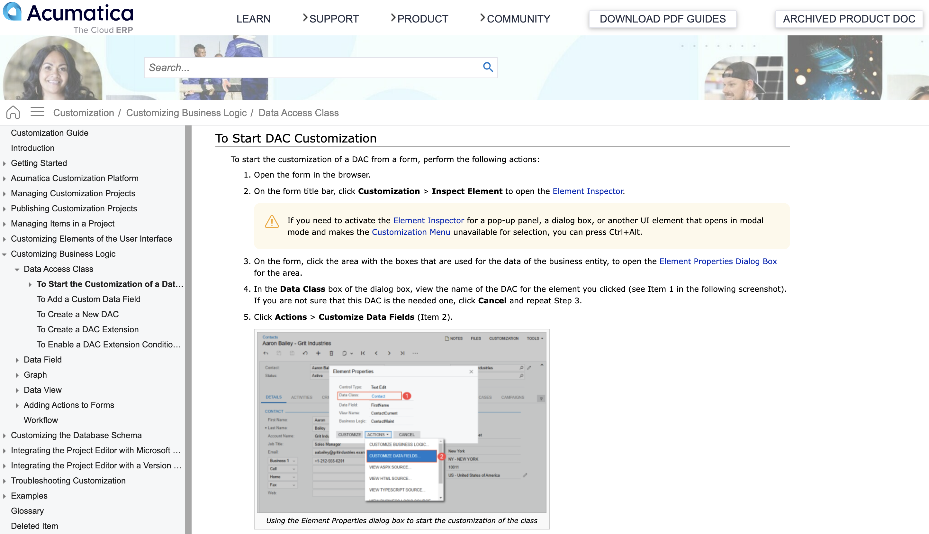Open To Add a Custom Data Field
929x534 pixels.
click(88, 299)
